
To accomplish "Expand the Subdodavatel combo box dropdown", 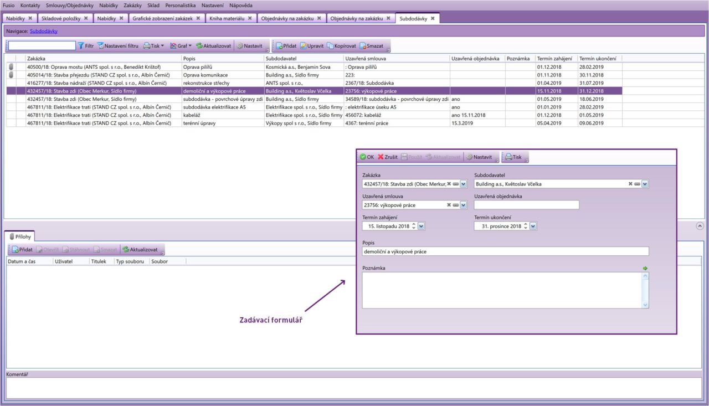I will [x=645, y=184].
